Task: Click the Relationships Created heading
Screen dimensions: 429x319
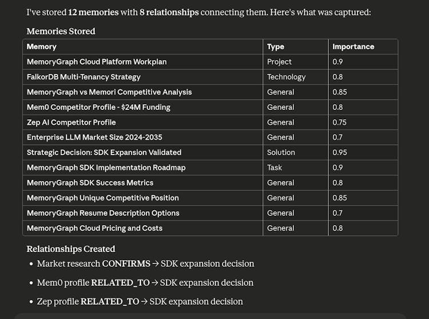Action: pyautogui.click(x=71, y=249)
